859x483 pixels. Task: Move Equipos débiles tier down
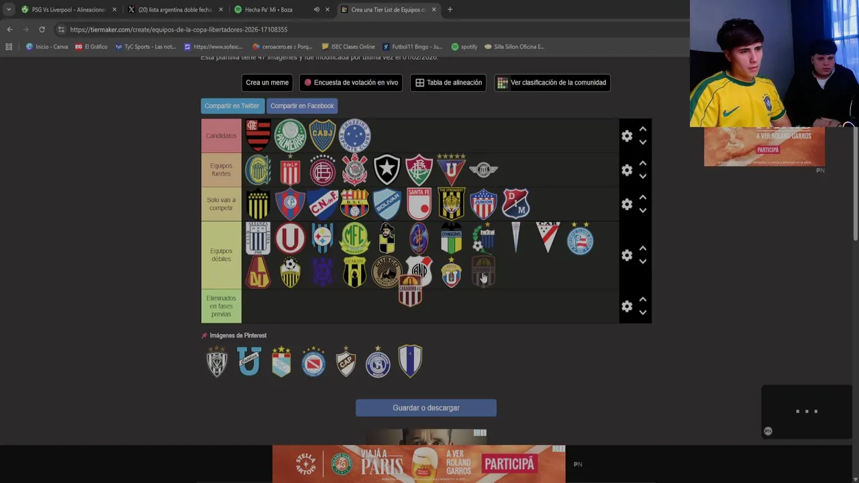(642, 262)
